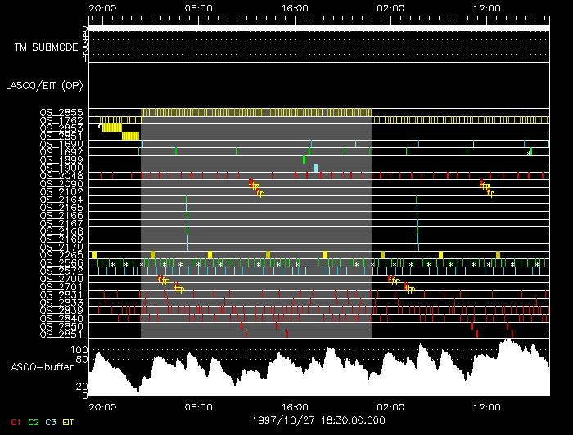Click the white 'c' marker in OS_2853 row
Viewport: 573px width, 435px height.
101,126
